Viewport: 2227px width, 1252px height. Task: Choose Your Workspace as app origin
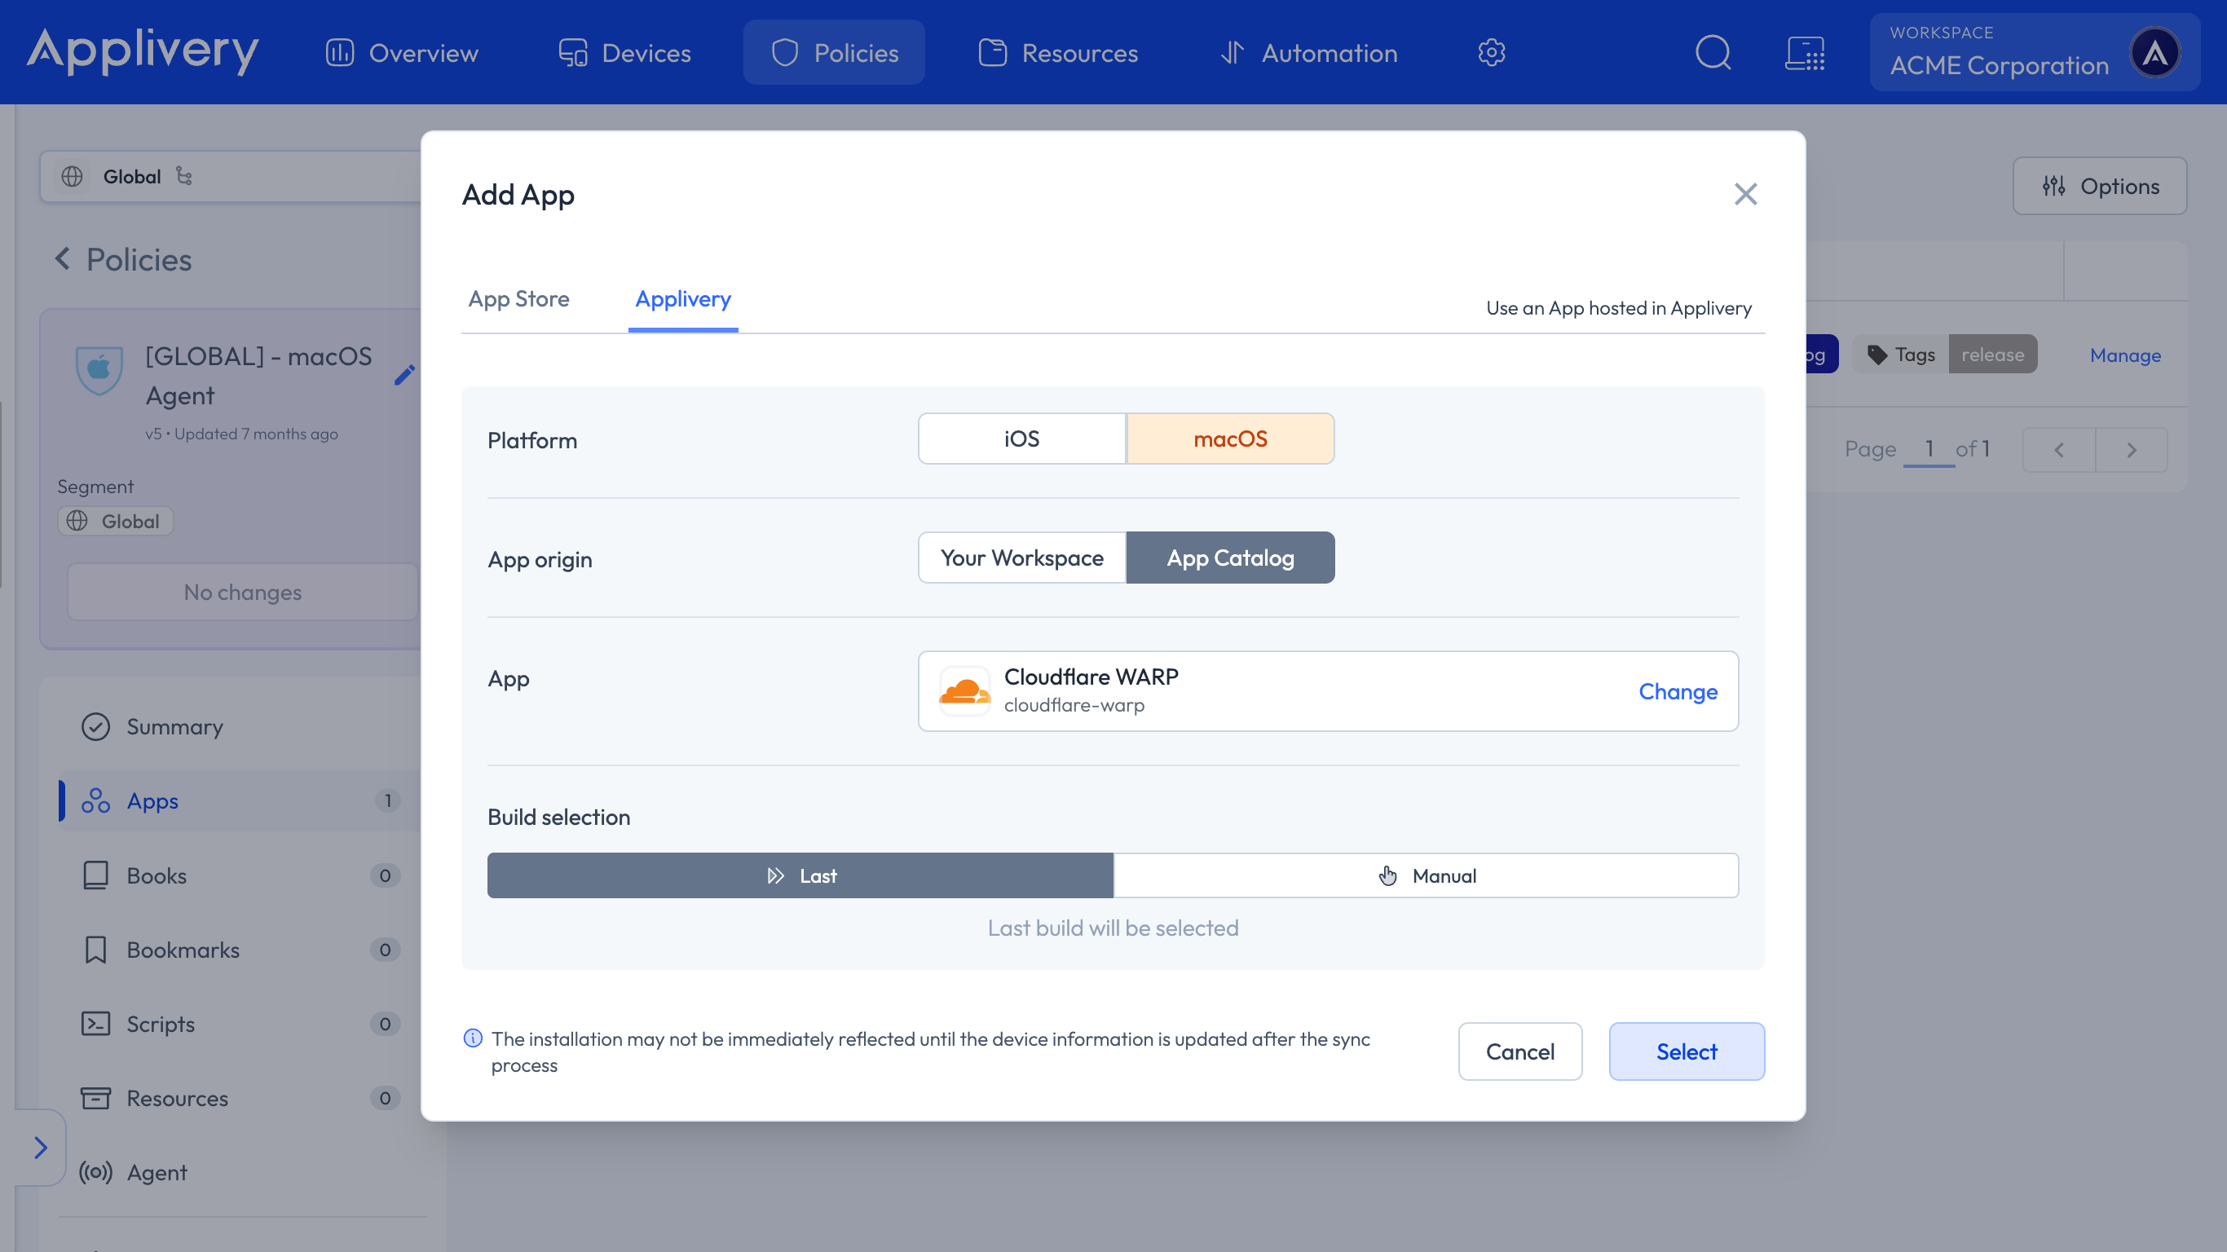pos(1022,558)
